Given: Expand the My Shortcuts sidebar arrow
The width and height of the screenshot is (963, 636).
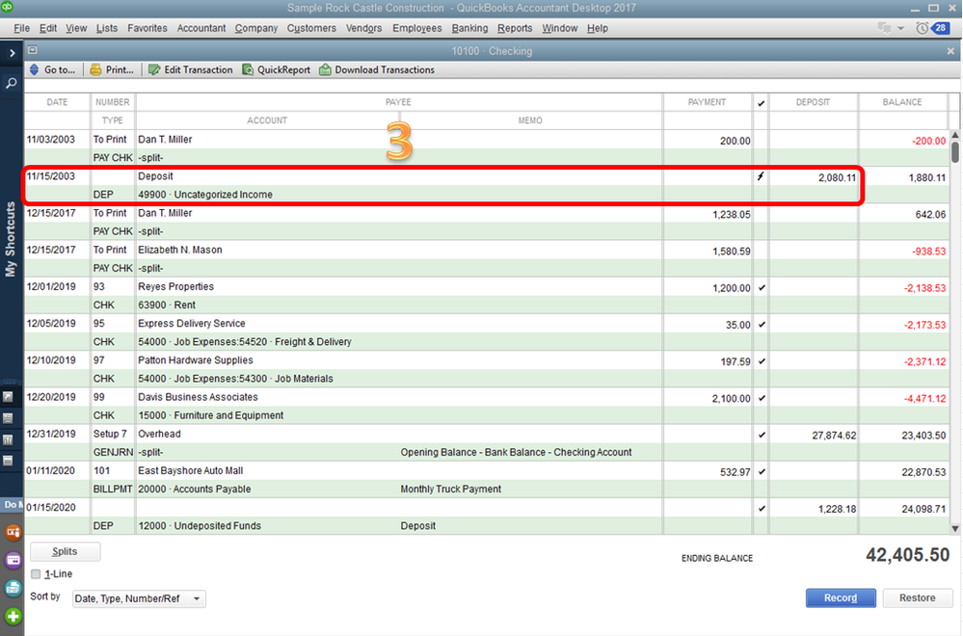Looking at the screenshot, I should pyautogui.click(x=12, y=53).
